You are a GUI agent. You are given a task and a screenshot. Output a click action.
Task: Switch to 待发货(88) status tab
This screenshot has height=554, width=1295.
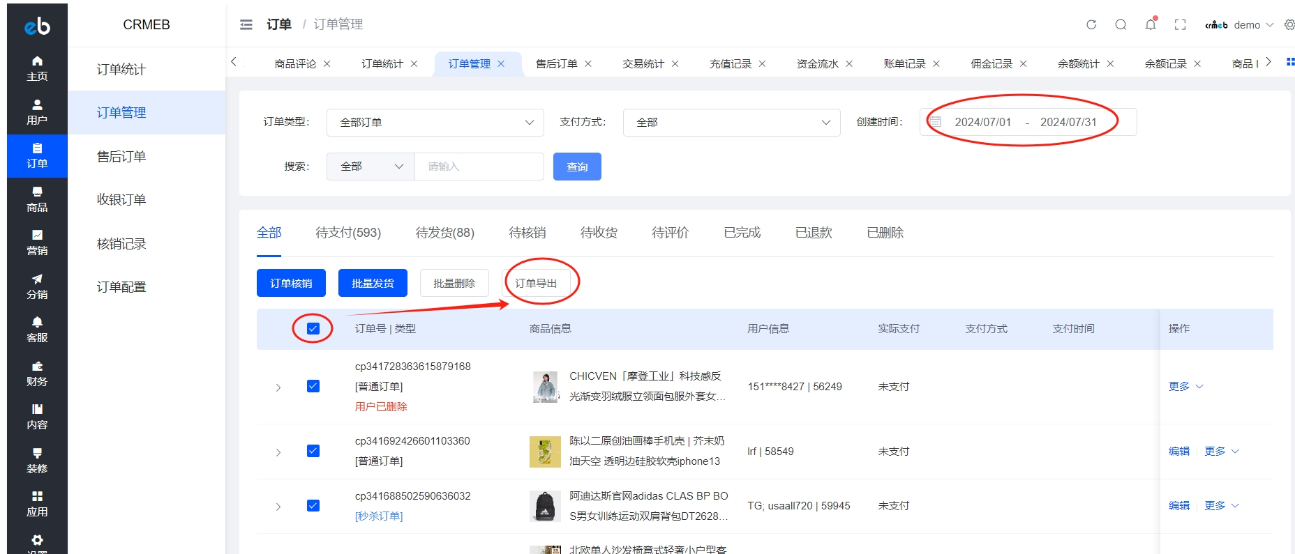point(444,232)
